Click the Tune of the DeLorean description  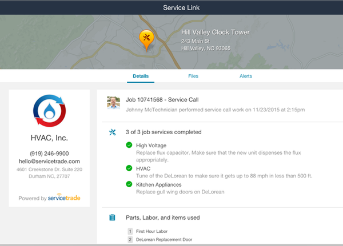[224, 176]
